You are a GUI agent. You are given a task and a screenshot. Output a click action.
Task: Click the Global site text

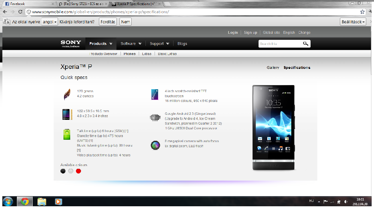[x=271, y=32]
